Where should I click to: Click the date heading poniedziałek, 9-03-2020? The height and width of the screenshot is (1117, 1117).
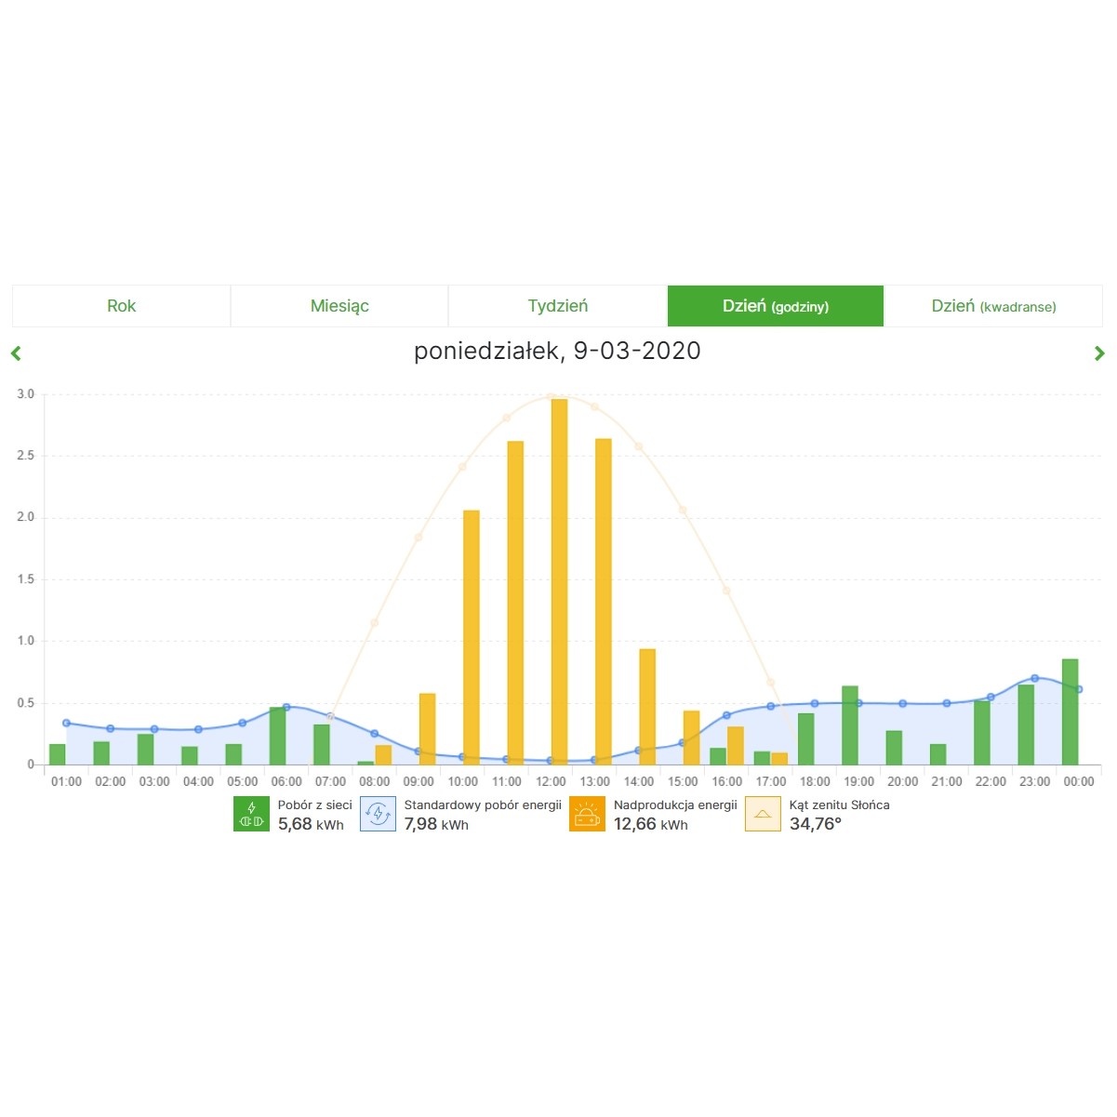(x=557, y=351)
